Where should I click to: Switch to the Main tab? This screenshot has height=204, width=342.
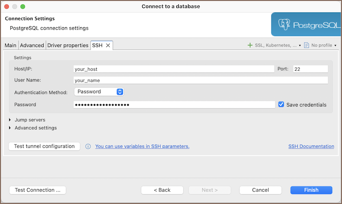(x=11, y=46)
